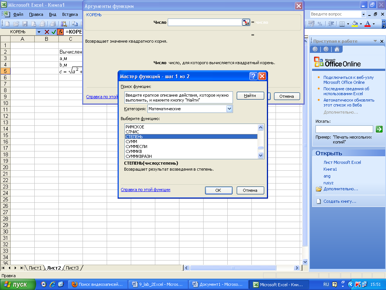This screenshot has height=290, width=386.
Task: Click the task pane Home icon
Action: [x=337, y=49]
